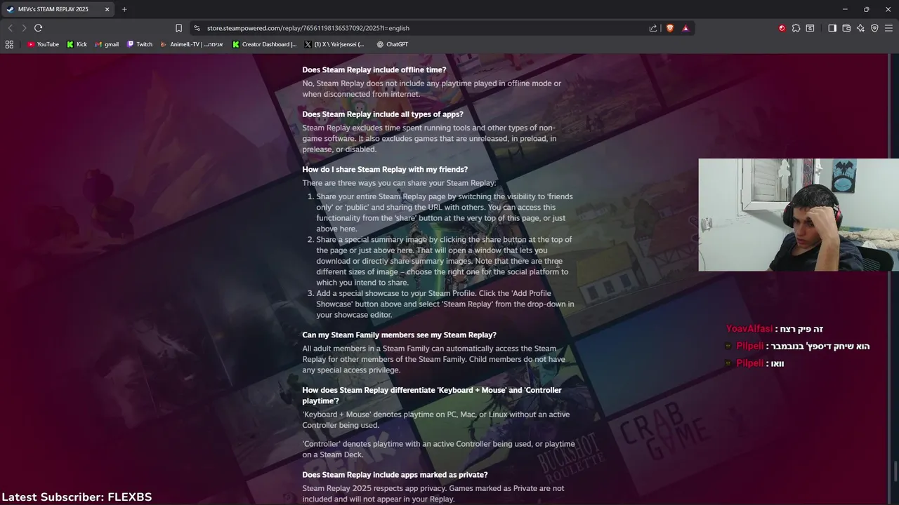Click heading 'Does Steam Replay include apps marked as private?'
Viewport: 899px width, 505px height.
click(395, 475)
